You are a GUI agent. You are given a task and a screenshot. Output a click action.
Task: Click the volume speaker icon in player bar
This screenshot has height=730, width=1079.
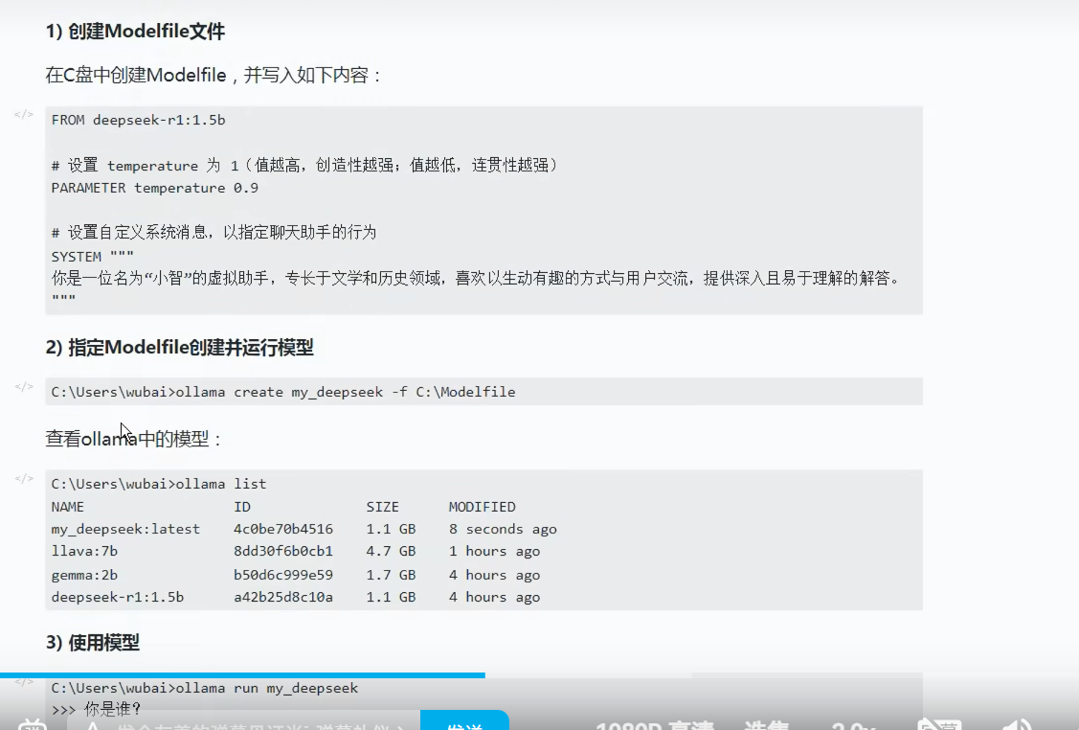(x=1017, y=724)
